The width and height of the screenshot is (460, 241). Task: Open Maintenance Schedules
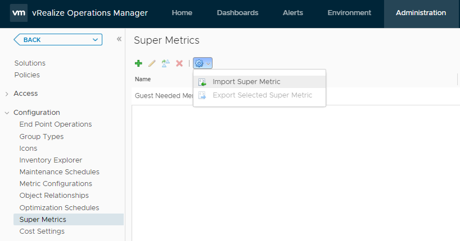tap(59, 172)
